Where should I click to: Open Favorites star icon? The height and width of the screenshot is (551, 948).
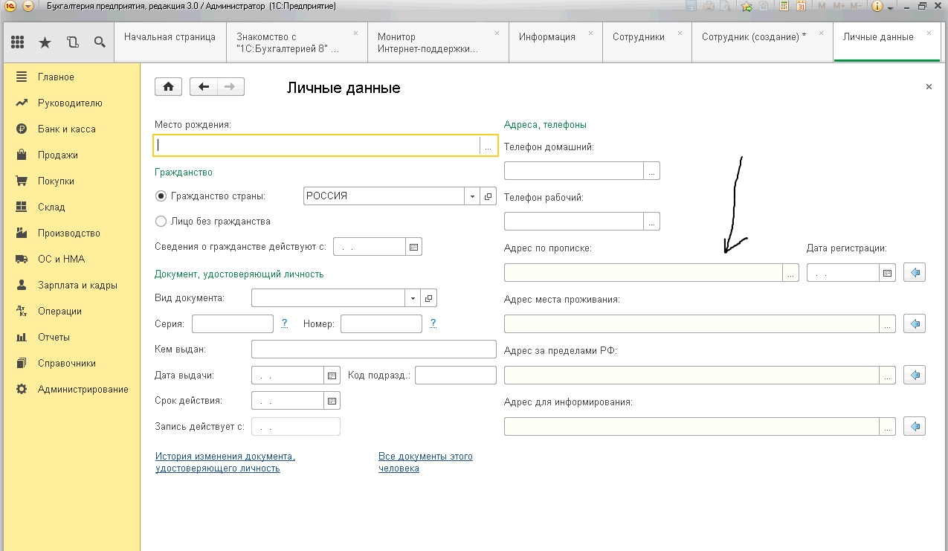(x=45, y=42)
